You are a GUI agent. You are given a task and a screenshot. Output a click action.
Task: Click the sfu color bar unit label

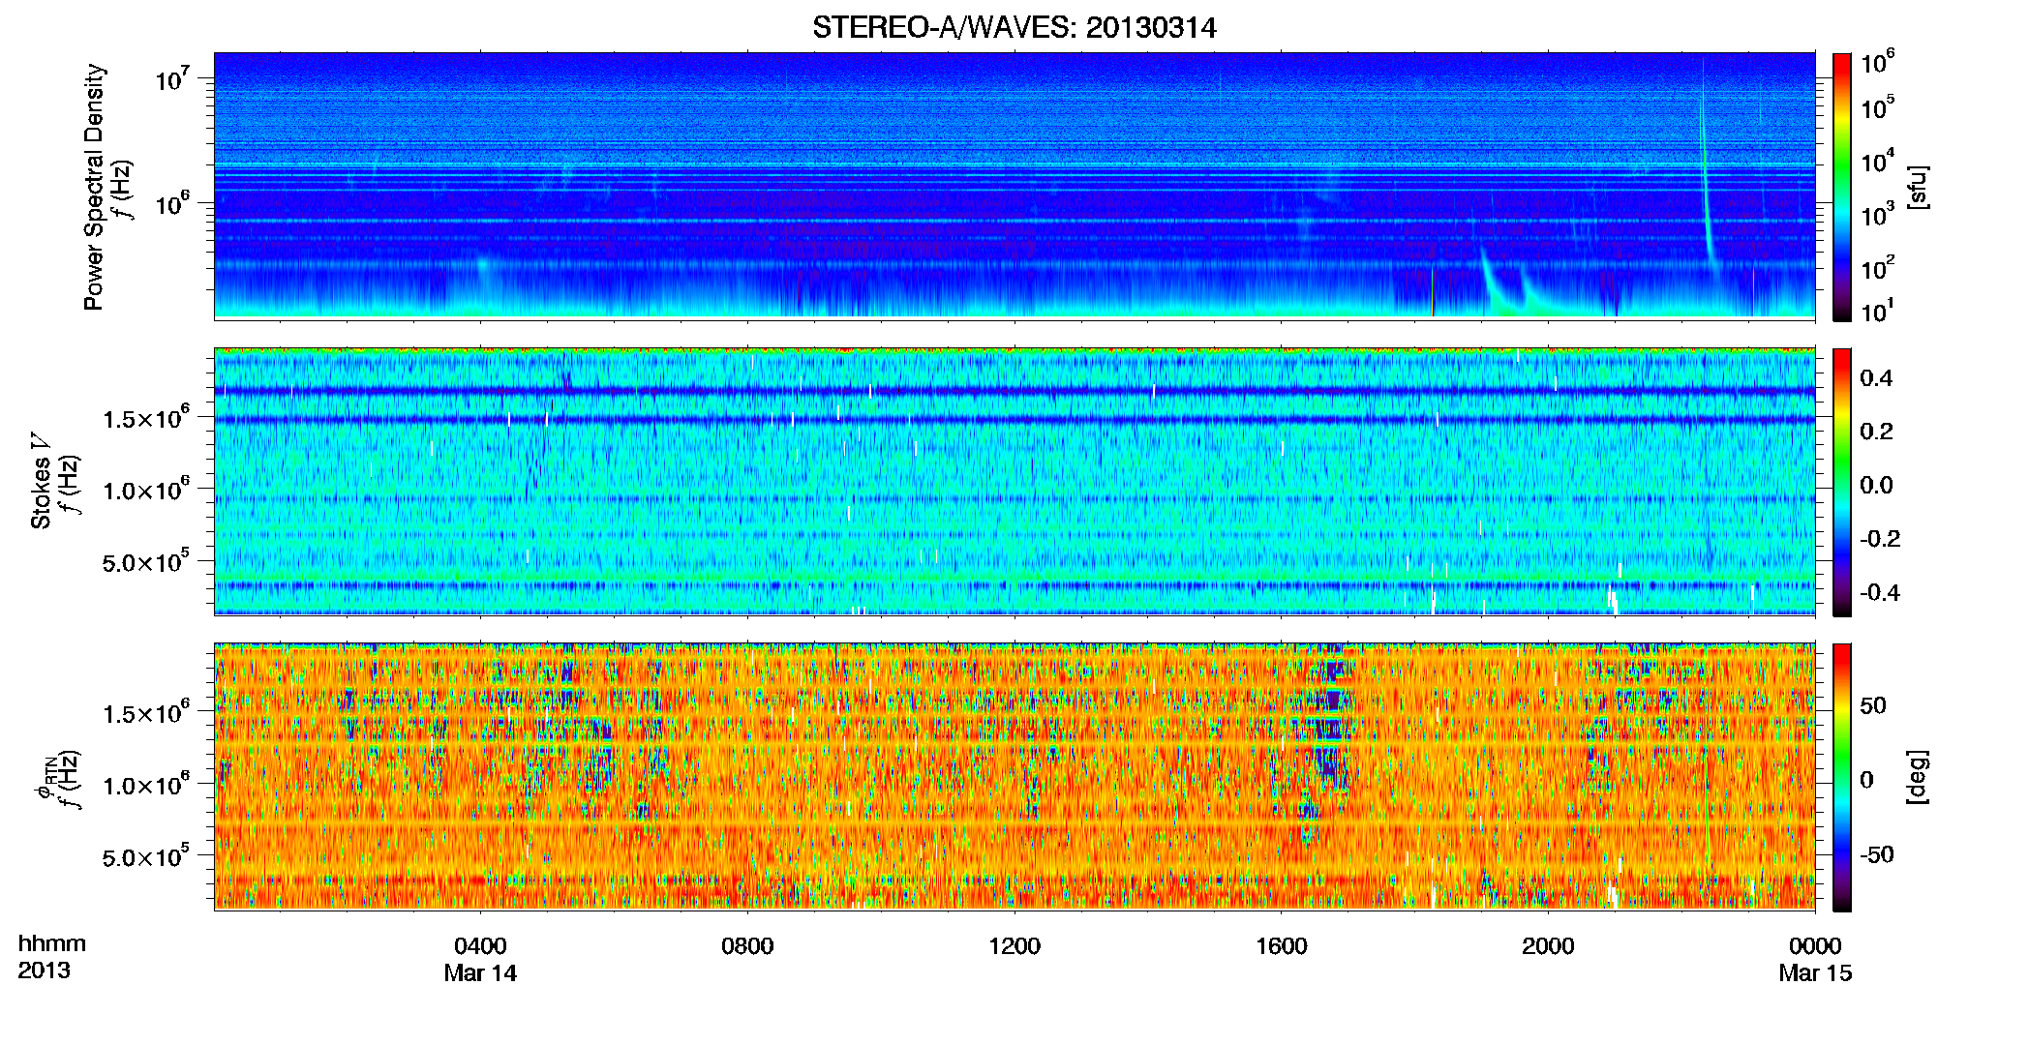click(1918, 187)
